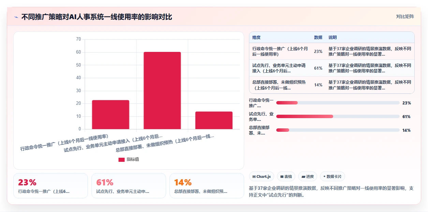Viewport: 428px width, 212px height.
Task: Click the 23 value chart bar
Action: point(110,114)
